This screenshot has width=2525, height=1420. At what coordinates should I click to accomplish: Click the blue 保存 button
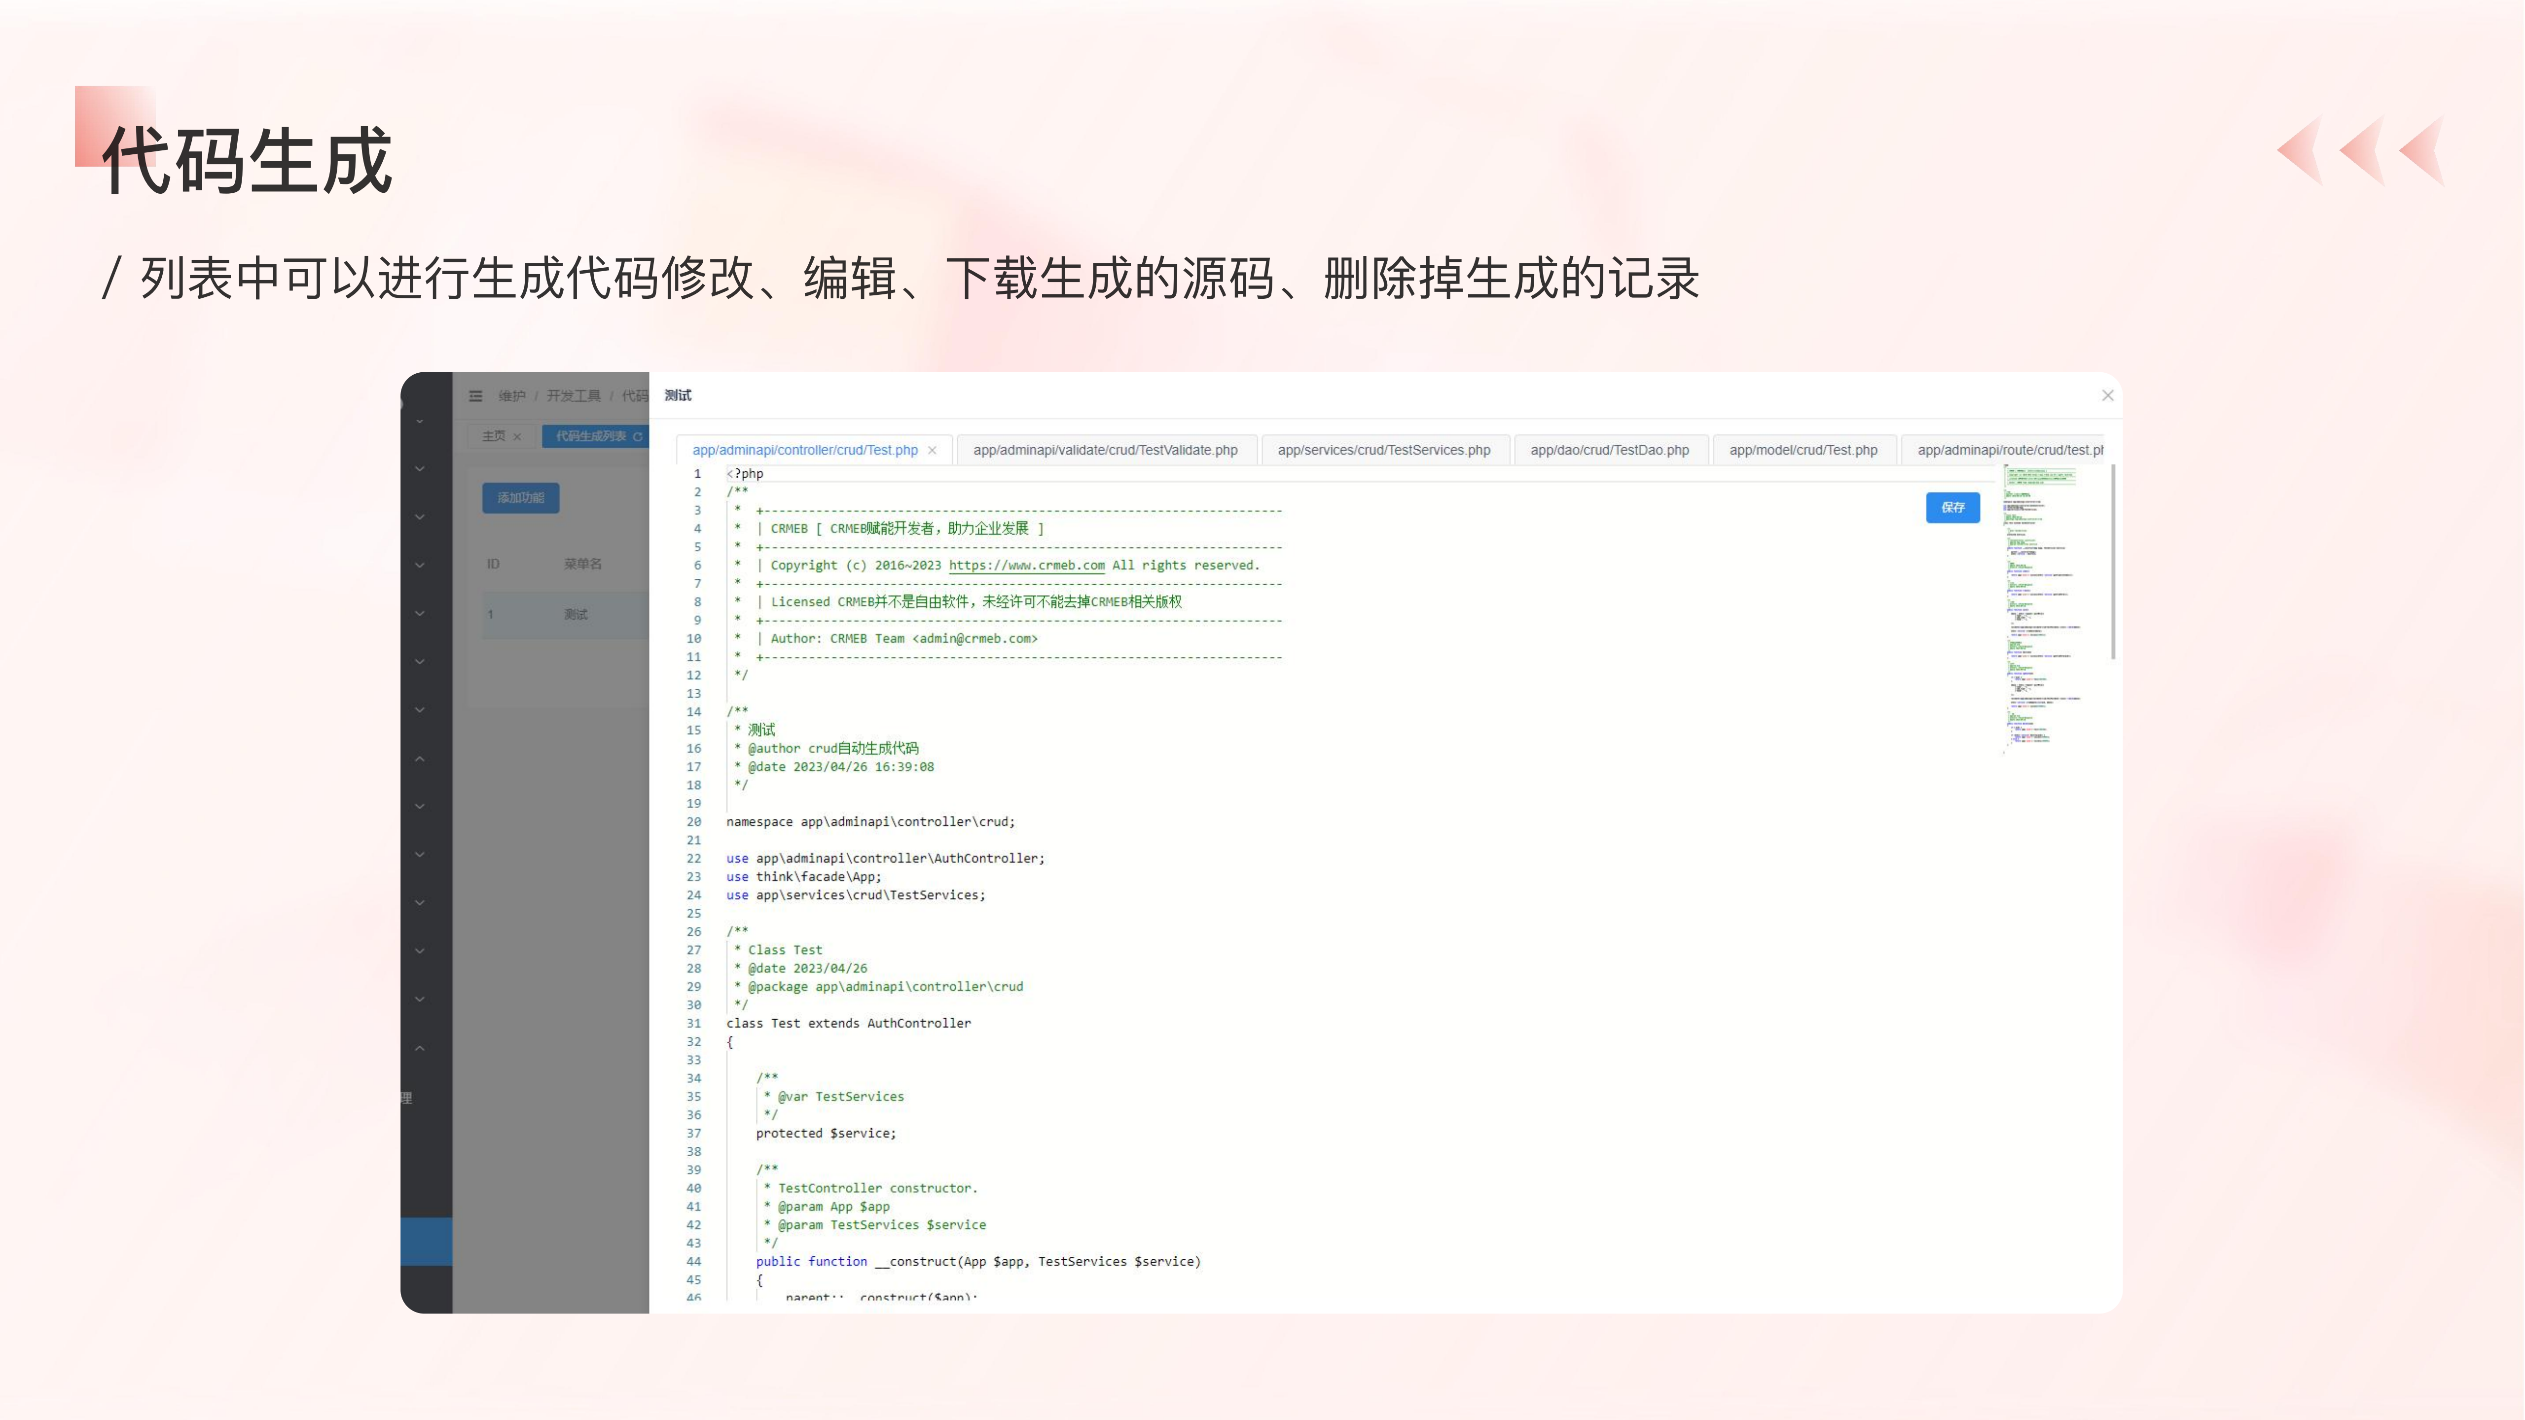(x=1952, y=508)
